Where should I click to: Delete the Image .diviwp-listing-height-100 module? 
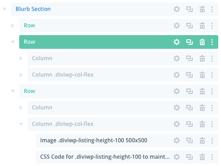(x=202, y=140)
